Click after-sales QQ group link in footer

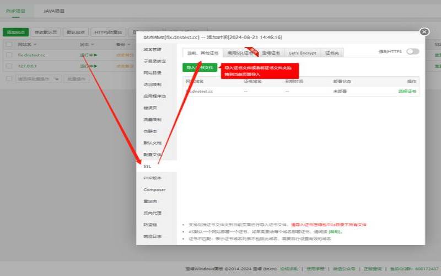tap(415, 269)
